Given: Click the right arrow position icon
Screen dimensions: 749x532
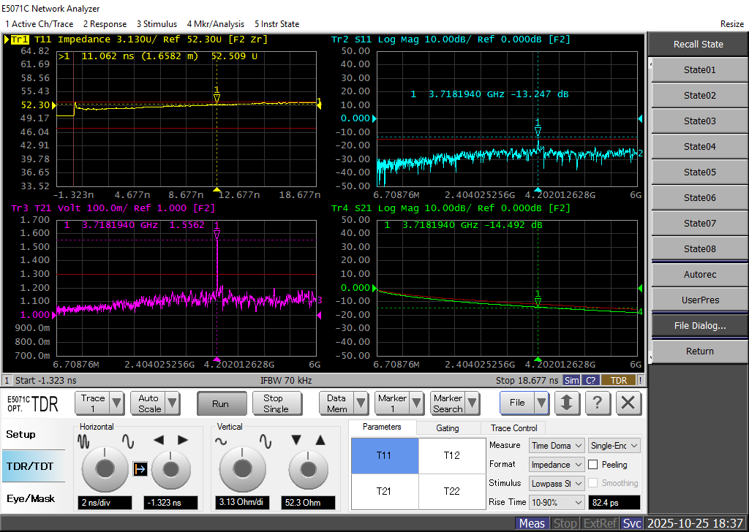Looking at the screenshot, I should [x=181, y=440].
